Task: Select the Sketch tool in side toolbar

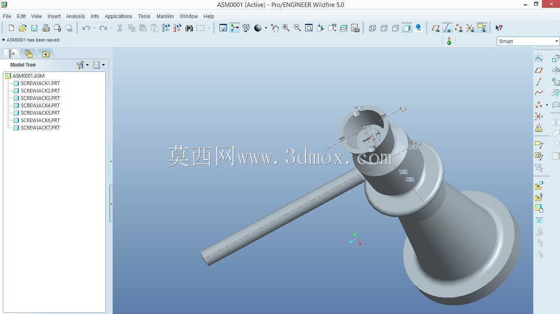Action: [x=539, y=59]
